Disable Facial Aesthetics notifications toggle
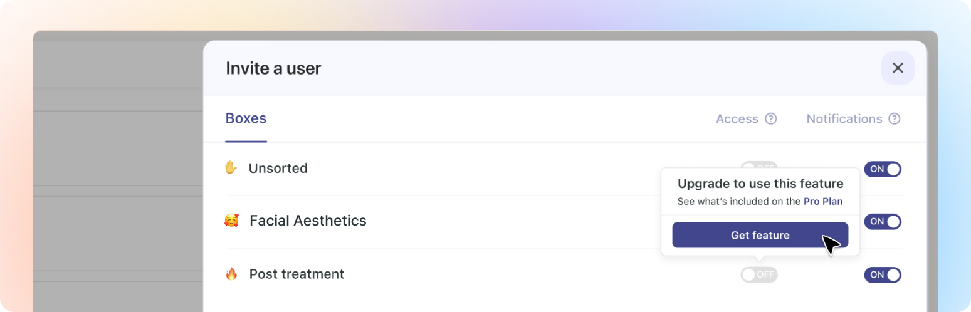Viewport: 971px width, 312px height. [x=883, y=221]
